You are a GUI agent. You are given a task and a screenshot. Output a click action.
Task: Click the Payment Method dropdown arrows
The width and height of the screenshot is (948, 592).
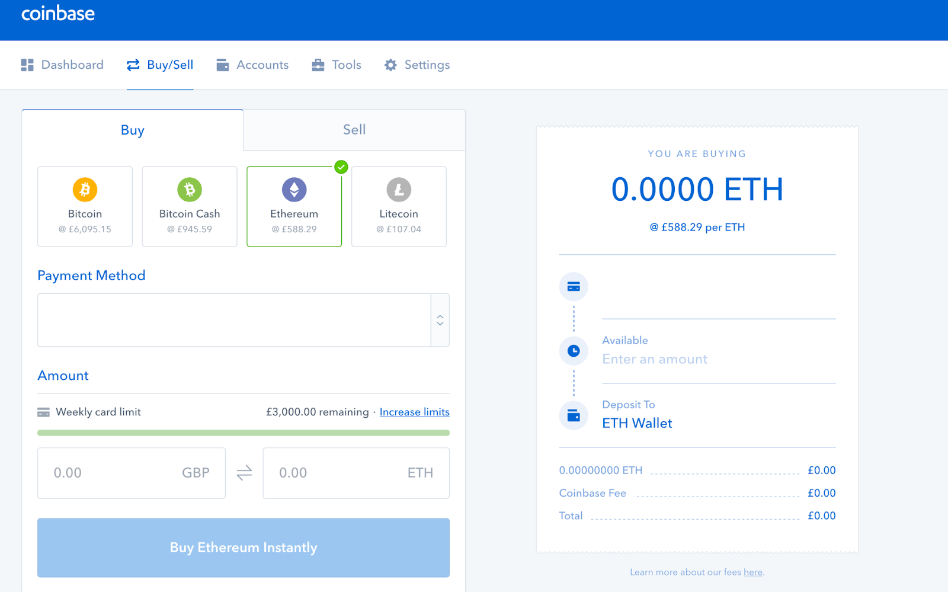[x=440, y=320]
